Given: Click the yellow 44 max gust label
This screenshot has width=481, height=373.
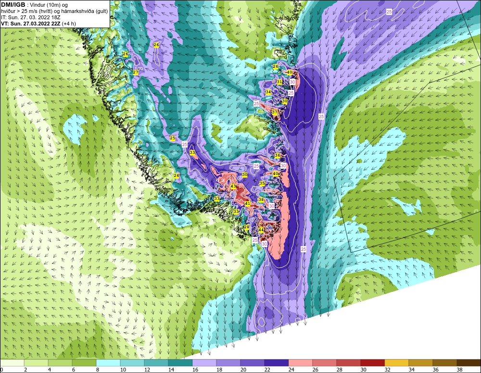Looking at the screenshot, I should 261,230.
